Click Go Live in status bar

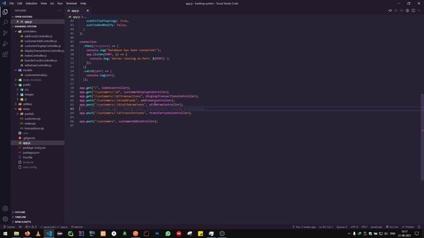click(392, 227)
